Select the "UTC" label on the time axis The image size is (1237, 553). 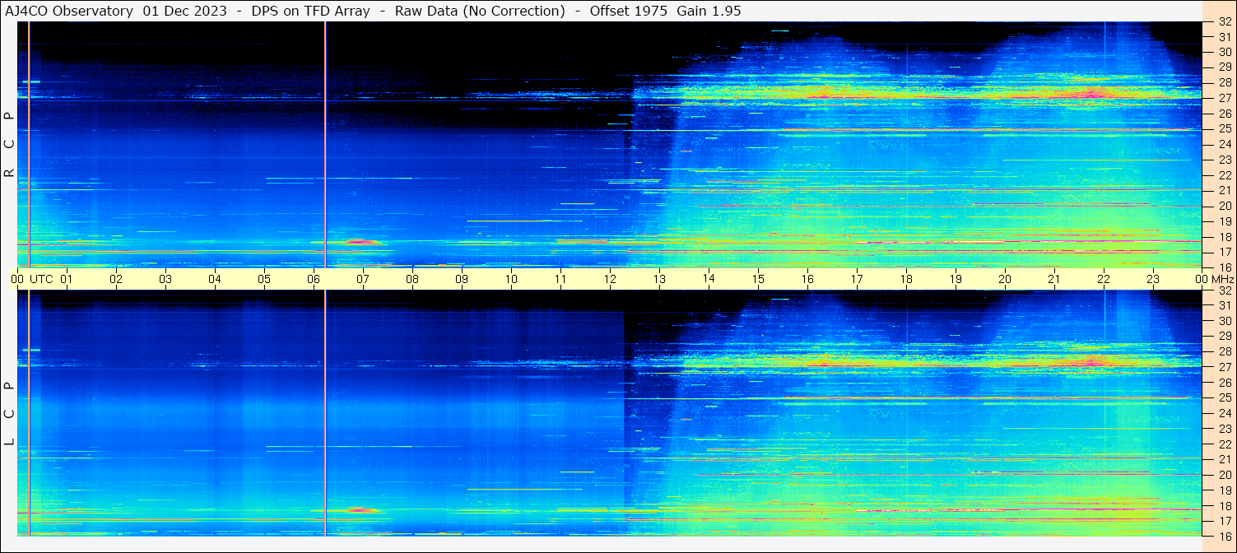[x=41, y=279]
